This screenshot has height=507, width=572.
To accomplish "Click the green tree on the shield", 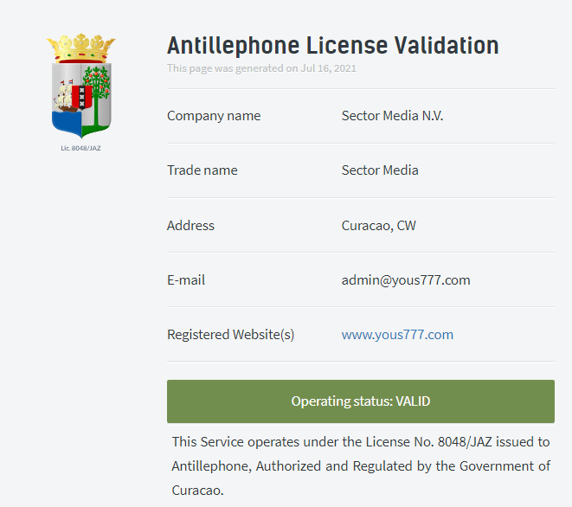I will click(x=96, y=95).
